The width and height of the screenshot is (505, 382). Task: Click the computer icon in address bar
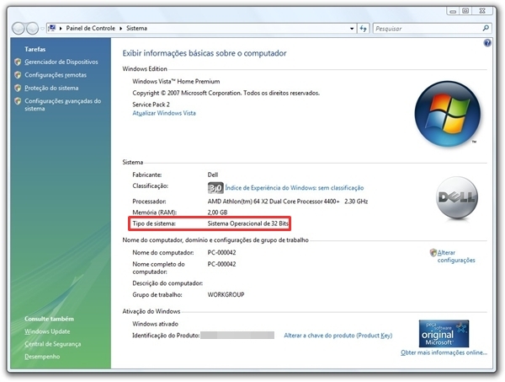click(52, 28)
